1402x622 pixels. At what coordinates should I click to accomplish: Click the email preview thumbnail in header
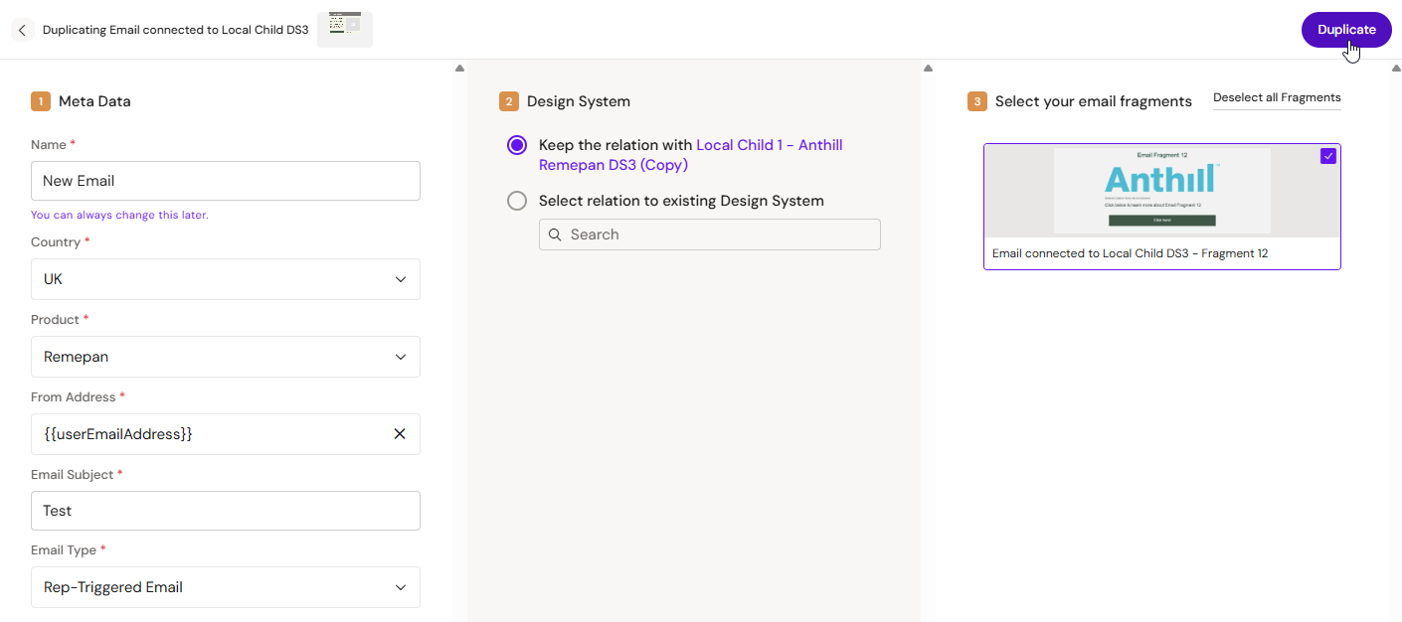coord(345,29)
